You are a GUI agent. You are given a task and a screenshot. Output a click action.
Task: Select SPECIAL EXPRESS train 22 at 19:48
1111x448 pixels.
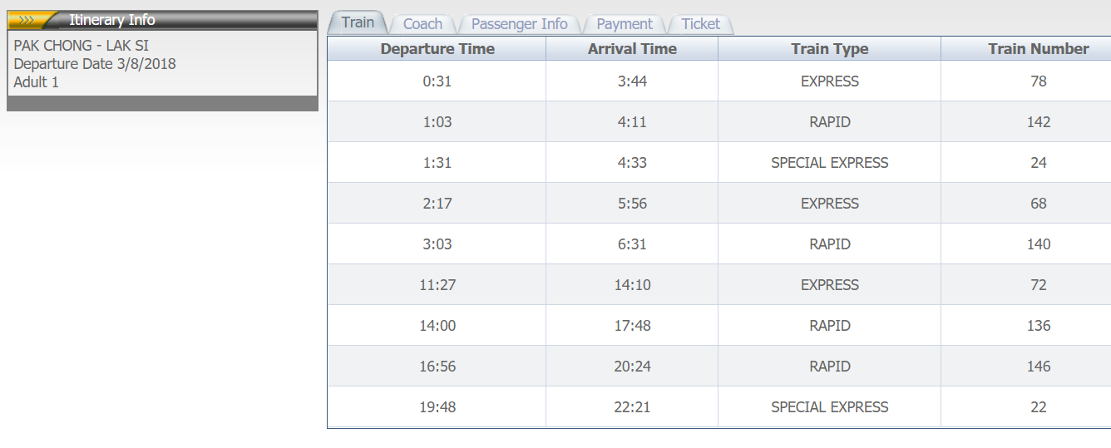click(719, 407)
